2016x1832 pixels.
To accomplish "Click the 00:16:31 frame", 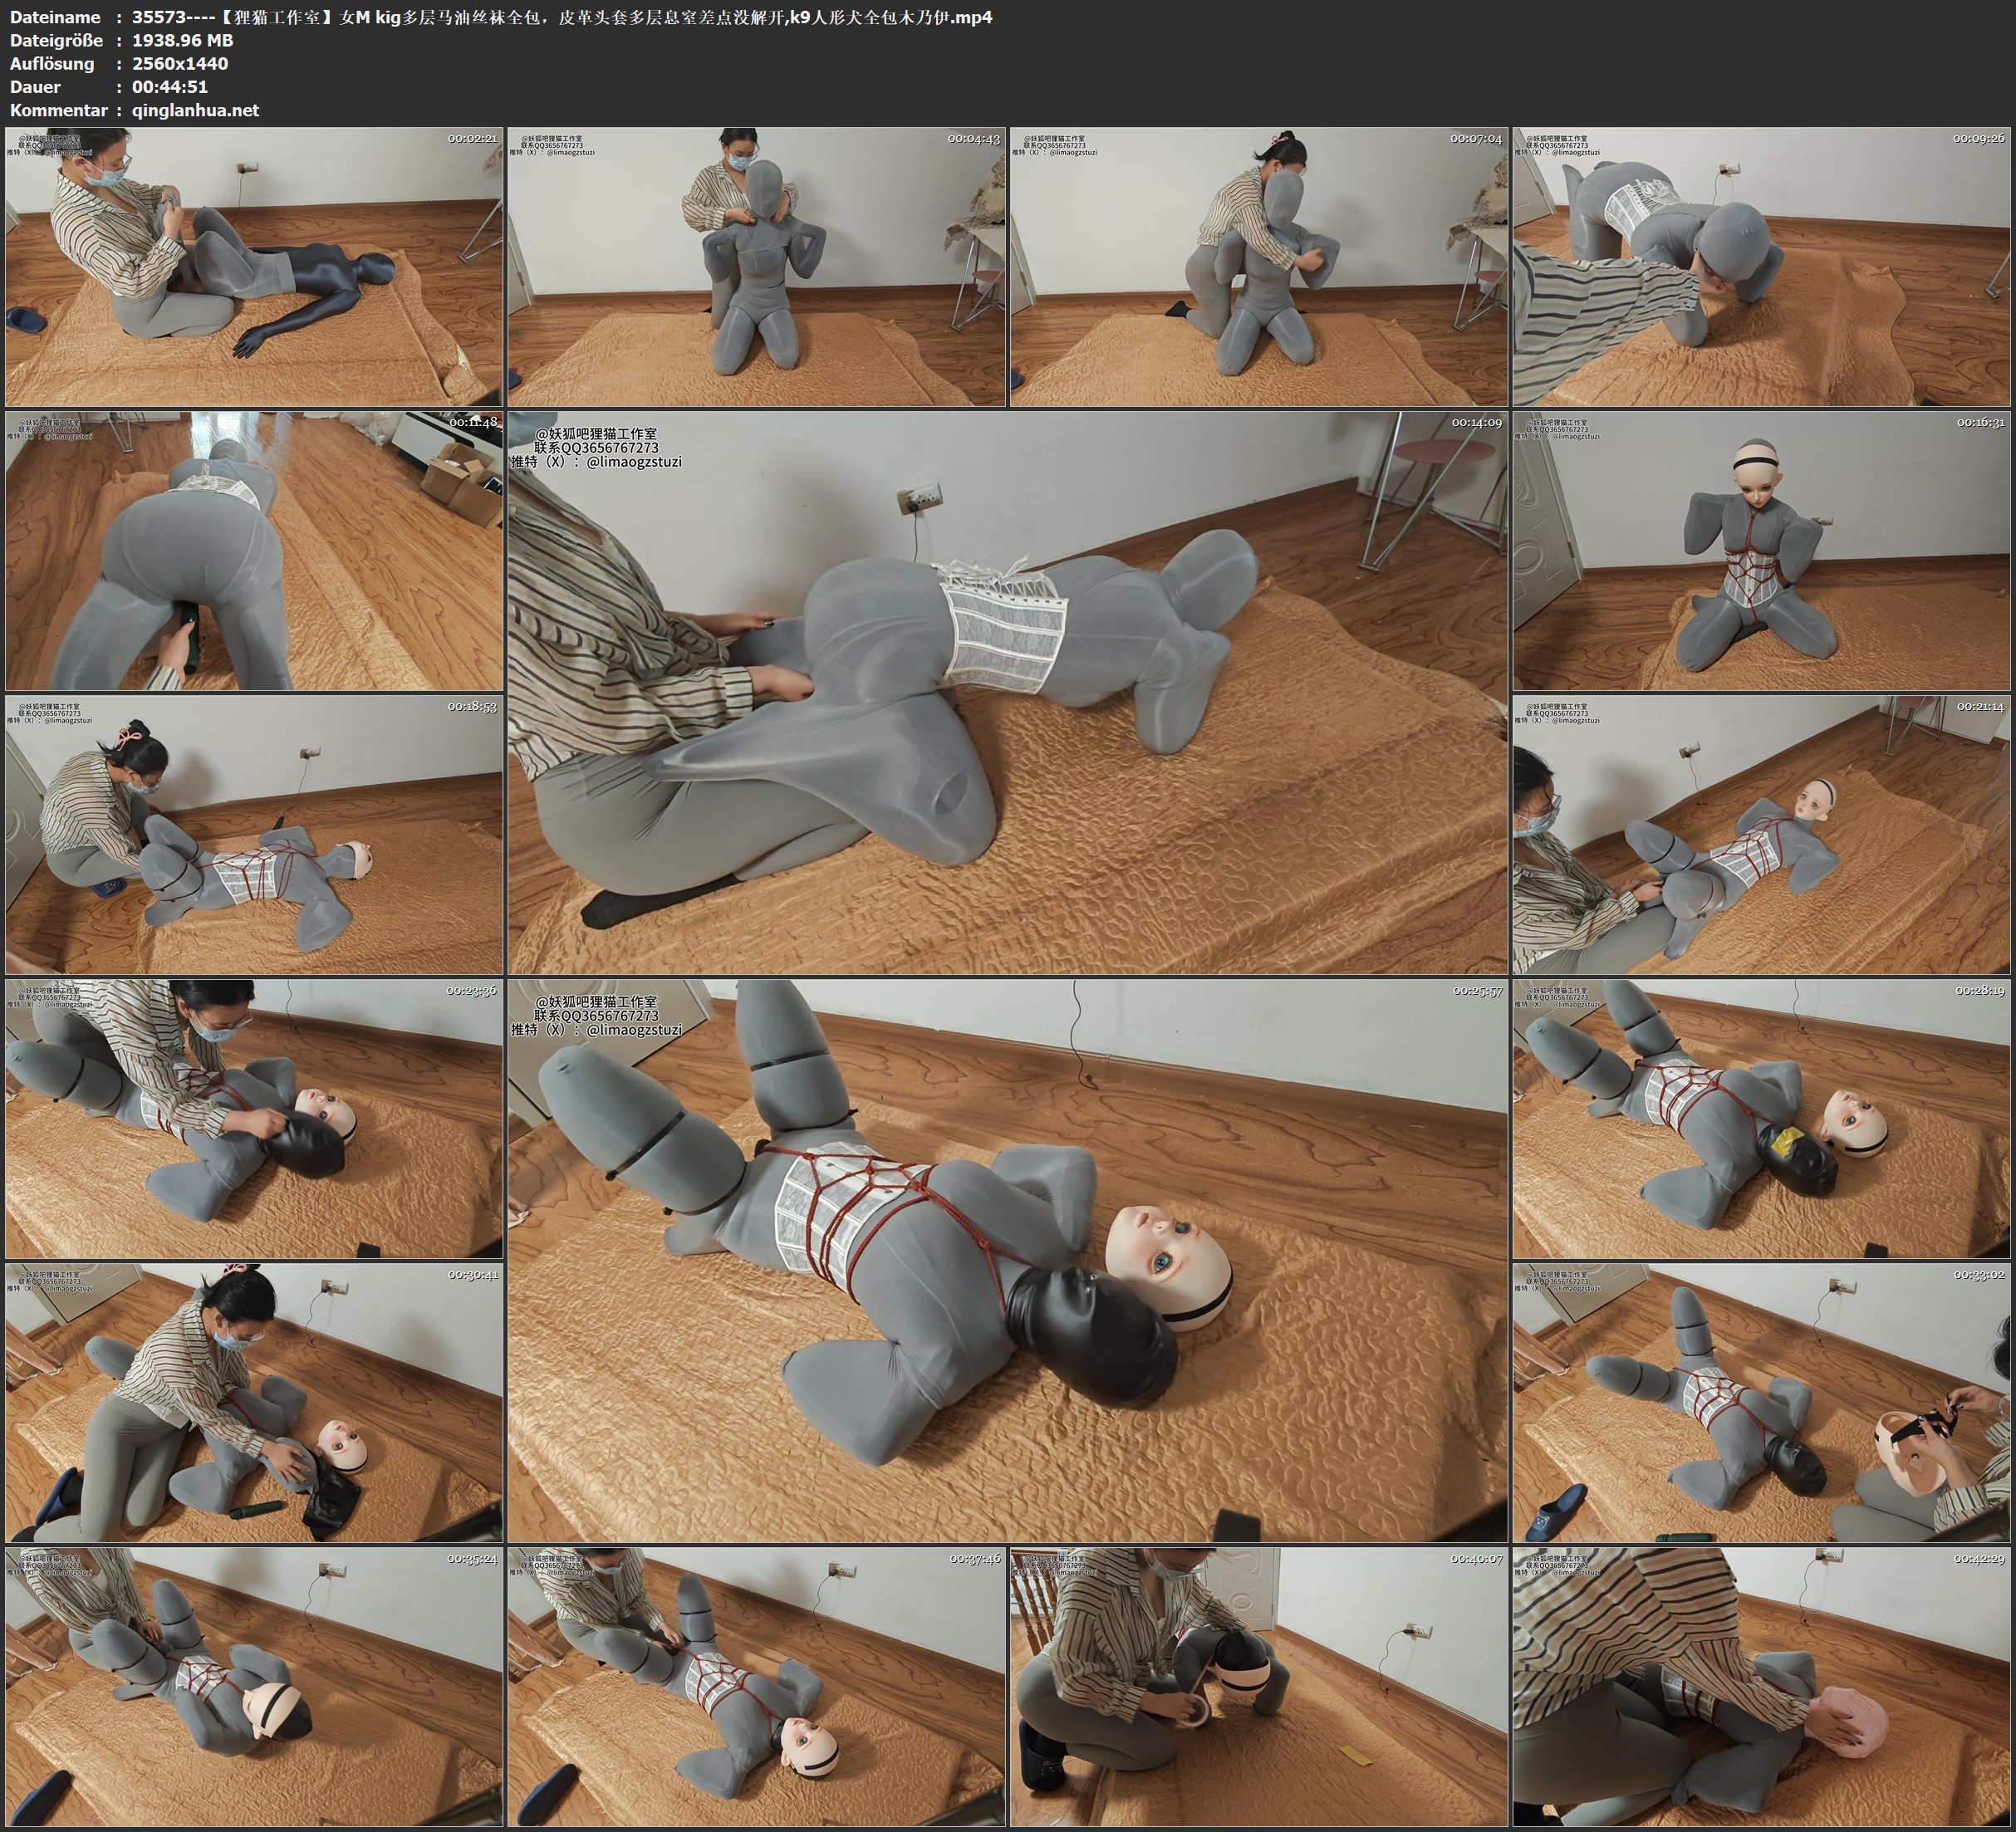I will 1761,551.
